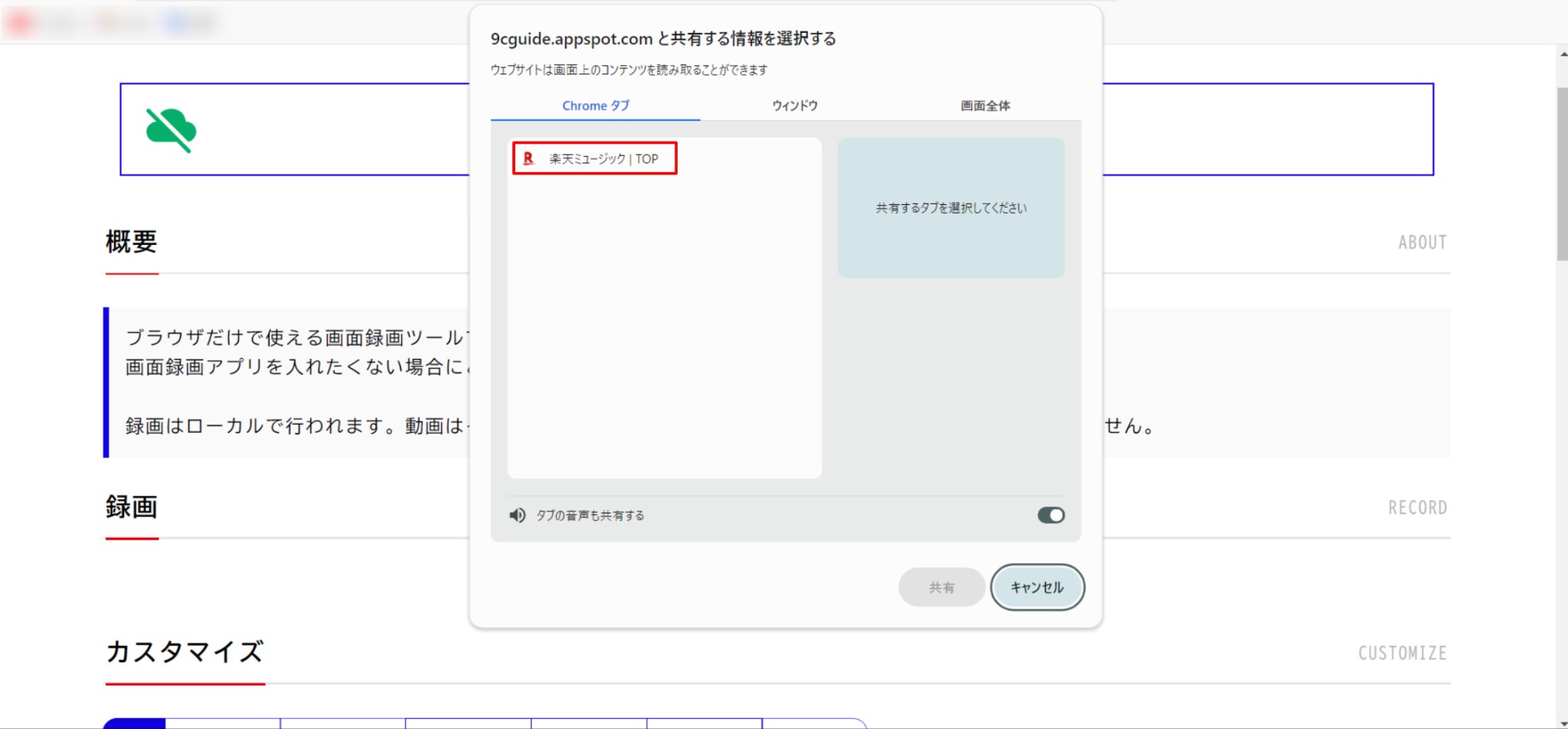
Task: Click the 概要 section heading
Action: coord(132,242)
